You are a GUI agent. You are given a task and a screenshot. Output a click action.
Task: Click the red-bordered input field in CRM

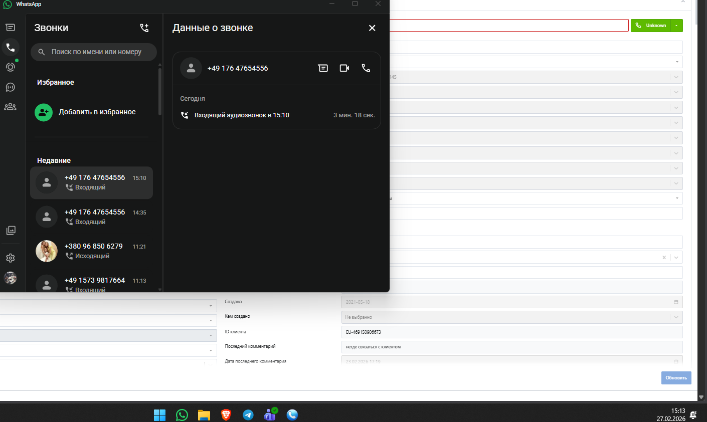click(509, 26)
